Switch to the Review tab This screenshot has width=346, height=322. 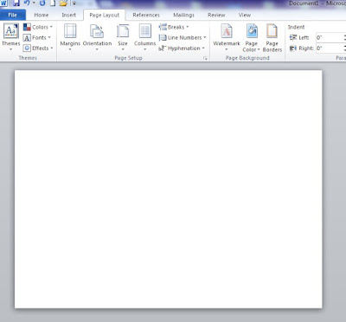216,15
